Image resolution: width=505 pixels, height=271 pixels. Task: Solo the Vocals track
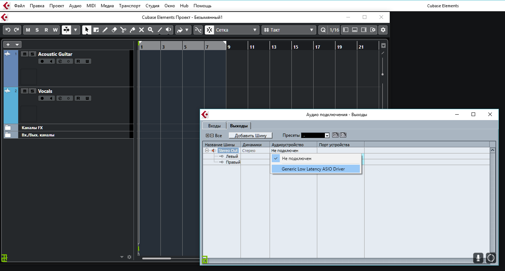coord(32,91)
